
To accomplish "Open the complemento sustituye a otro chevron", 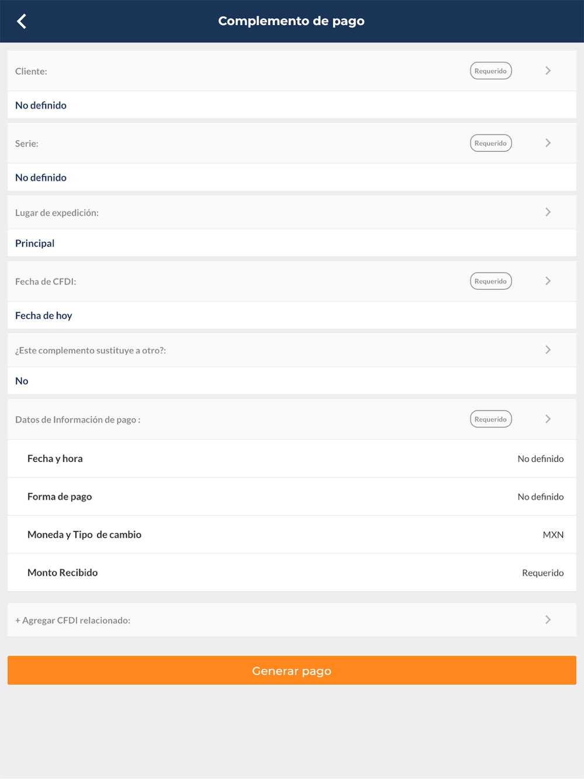I will (548, 350).
